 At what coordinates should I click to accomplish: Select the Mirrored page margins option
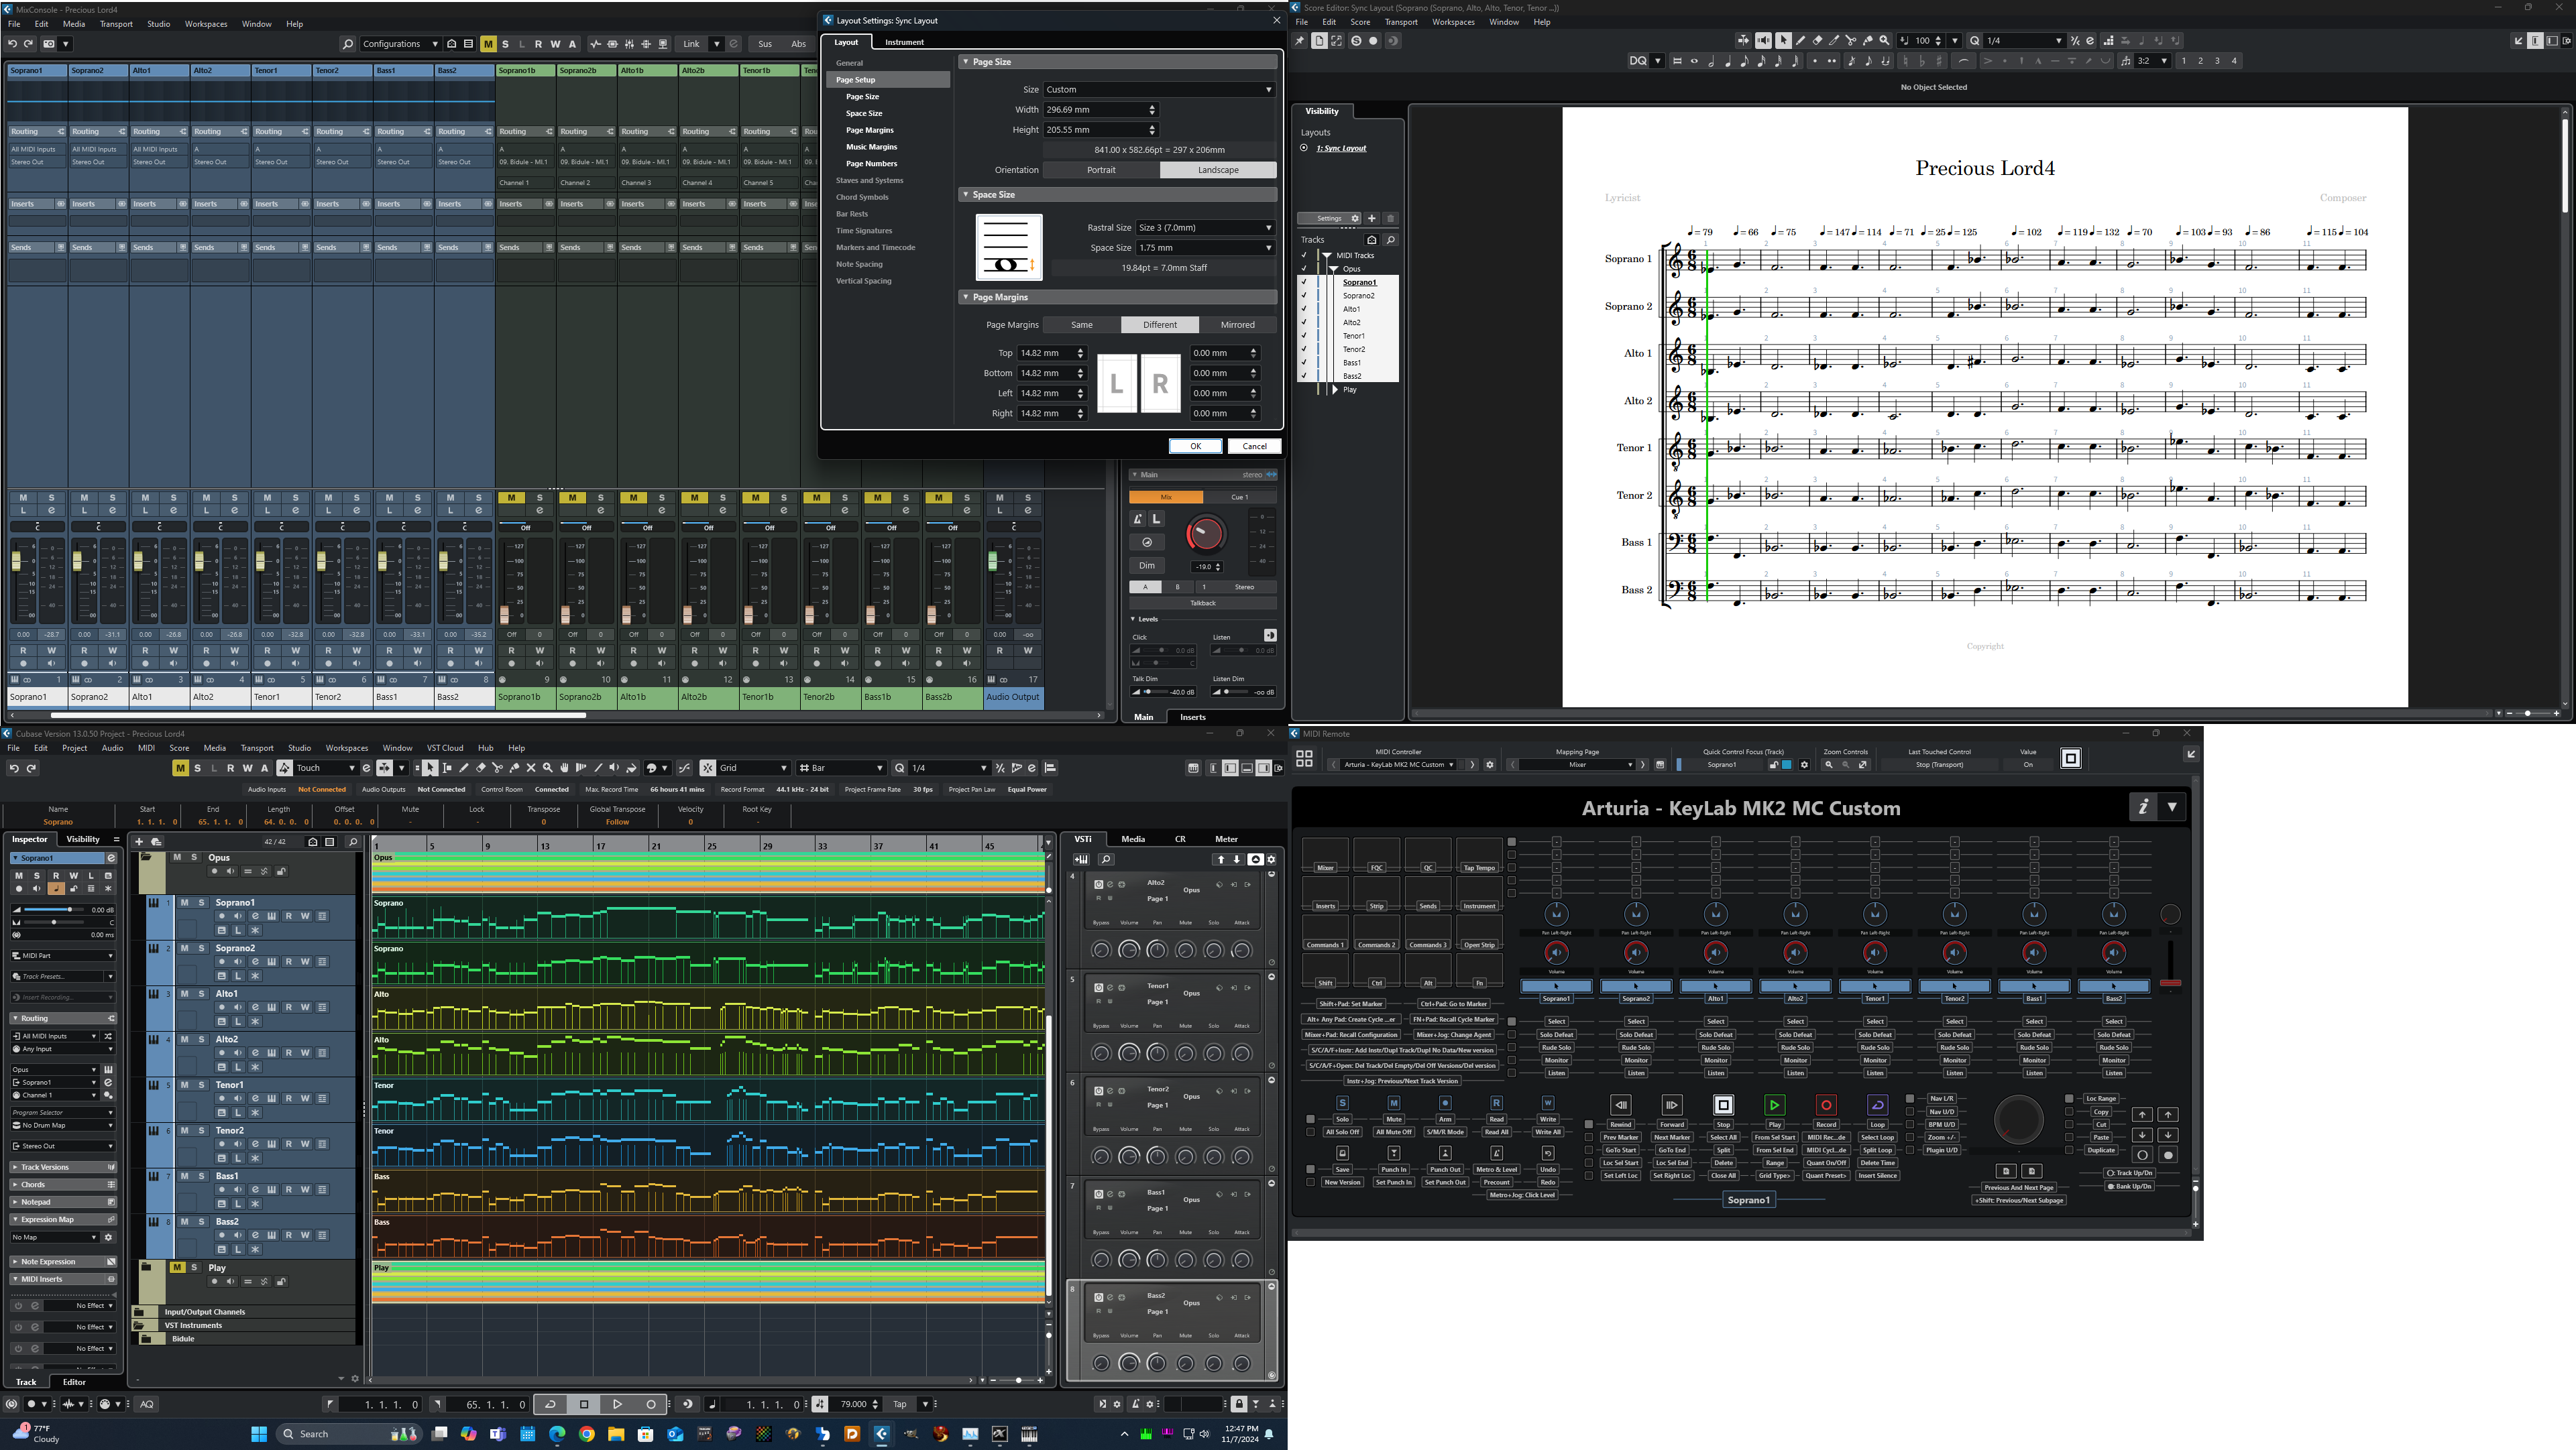(x=1237, y=324)
